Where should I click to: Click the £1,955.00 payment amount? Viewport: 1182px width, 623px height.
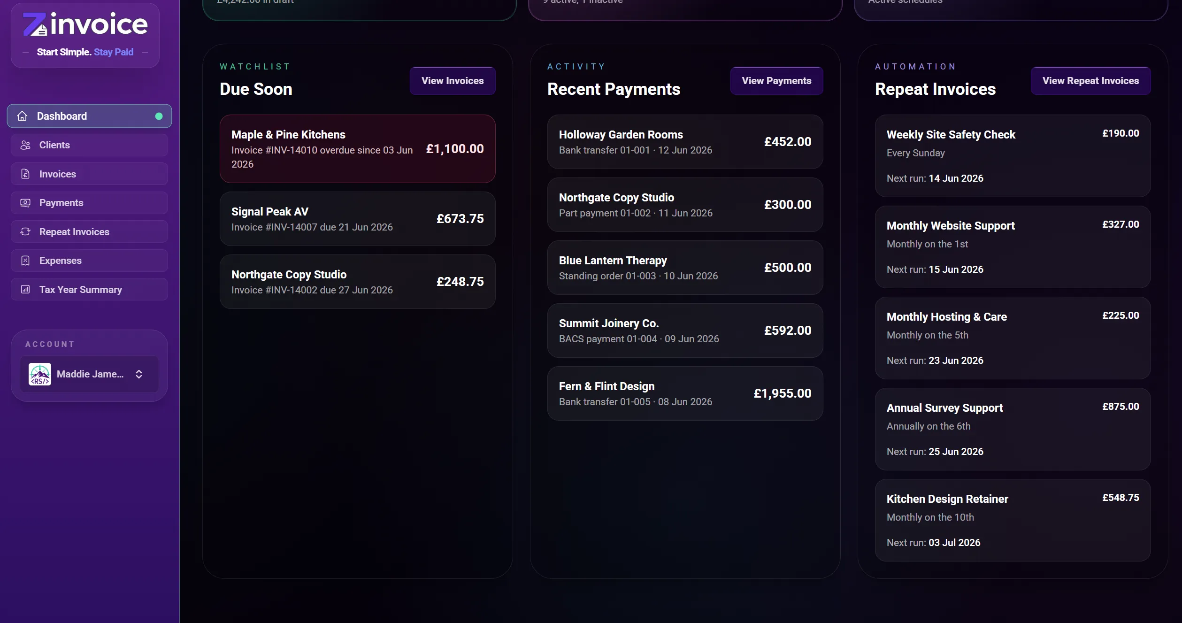tap(783, 393)
